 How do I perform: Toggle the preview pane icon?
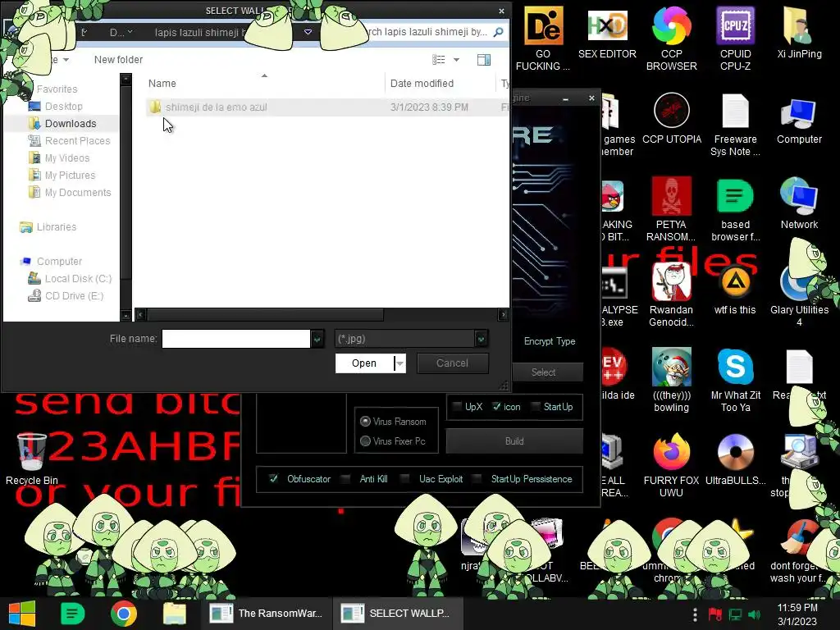click(x=484, y=59)
